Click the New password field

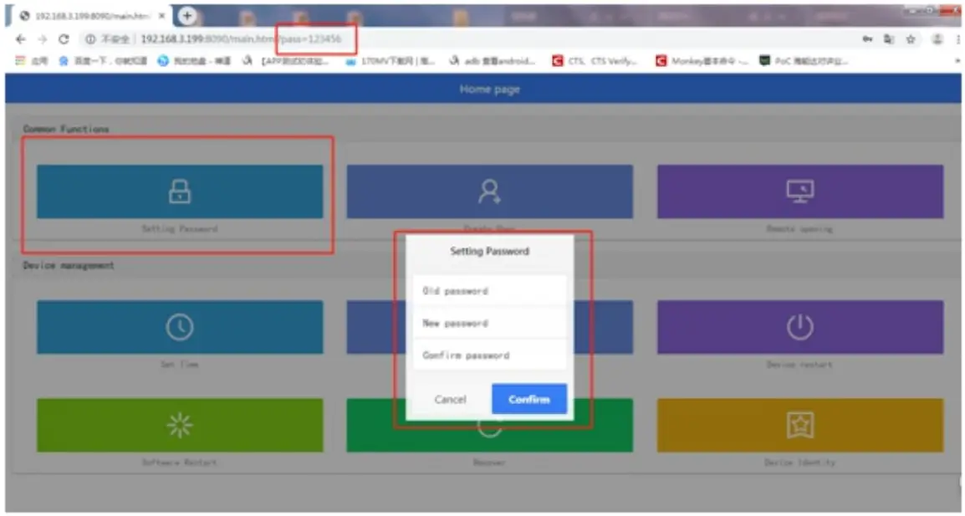tap(490, 323)
